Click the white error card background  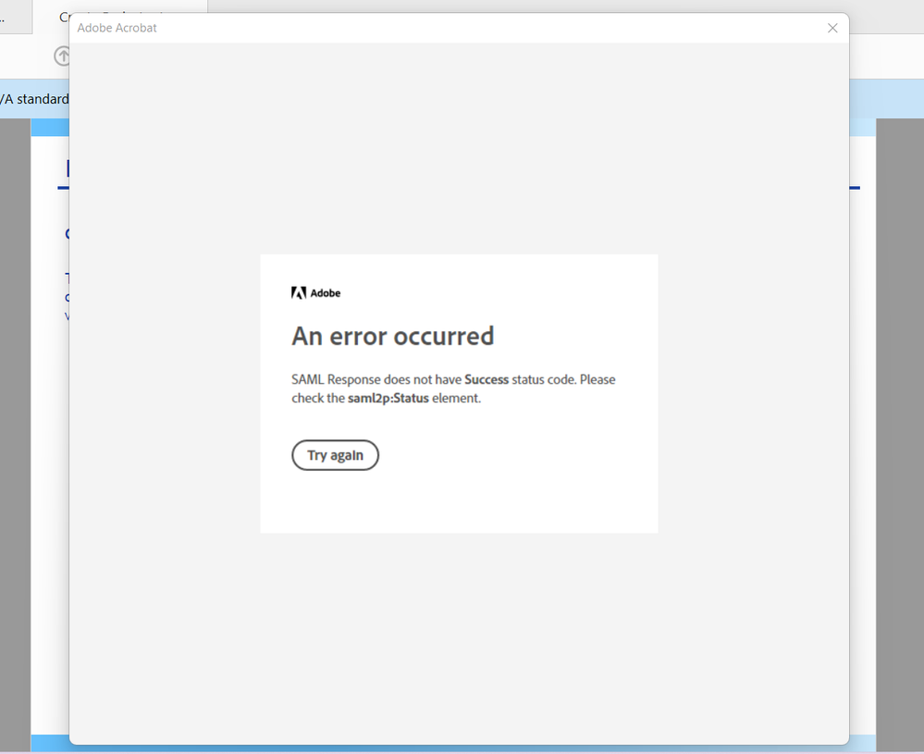tap(459, 500)
